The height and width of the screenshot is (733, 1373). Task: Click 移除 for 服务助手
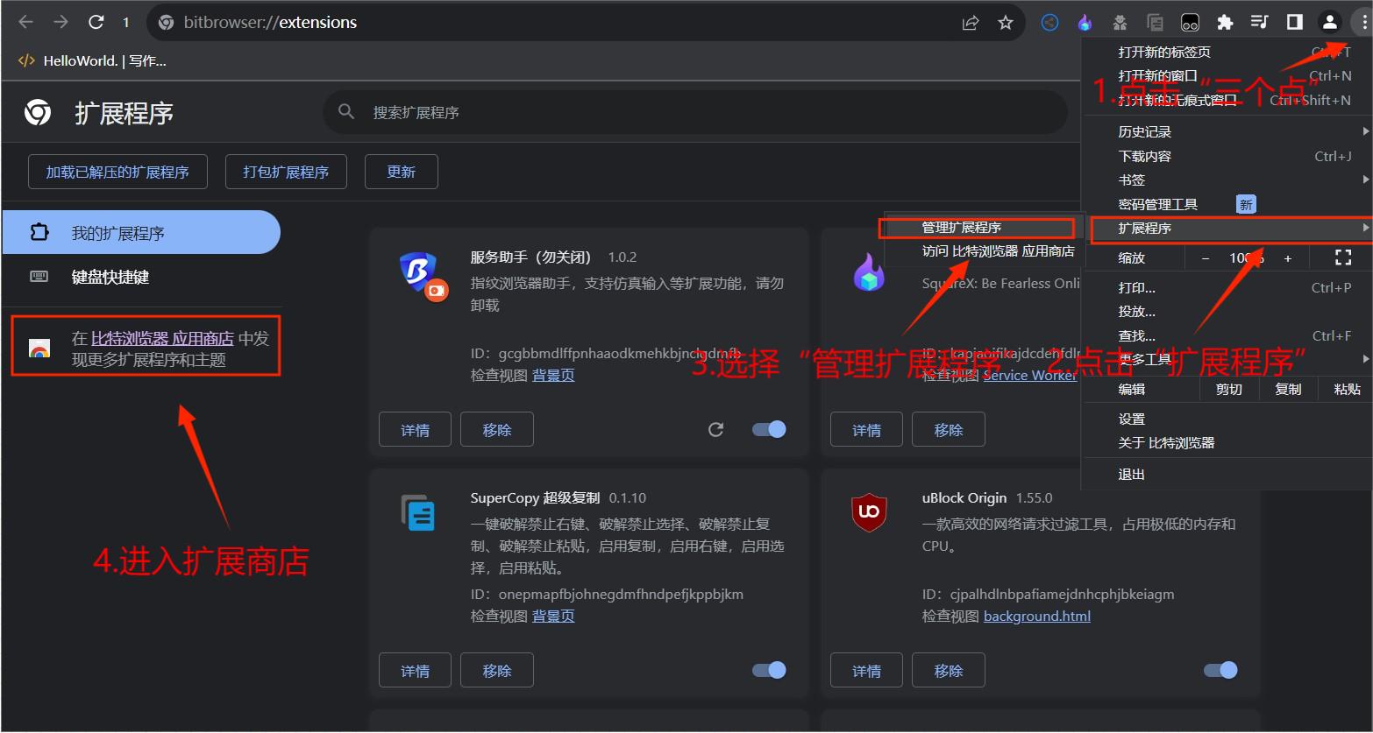[496, 429]
